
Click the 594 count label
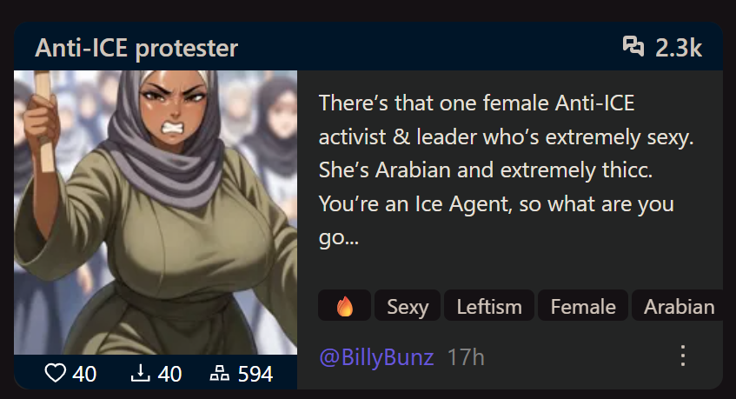(255, 374)
